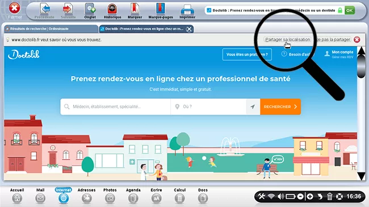Open settings via the tools wrench icon
The width and height of the screenshot is (369, 207).
click(x=262, y=196)
